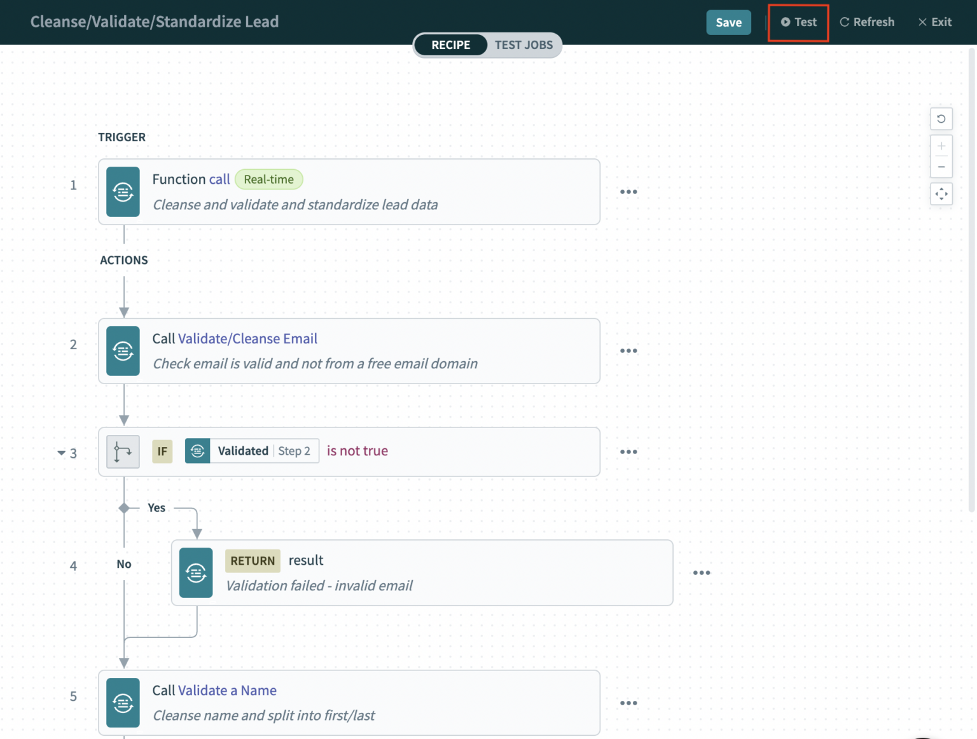The image size is (977, 739).
Task: Click the zoom out control
Action: (x=941, y=166)
